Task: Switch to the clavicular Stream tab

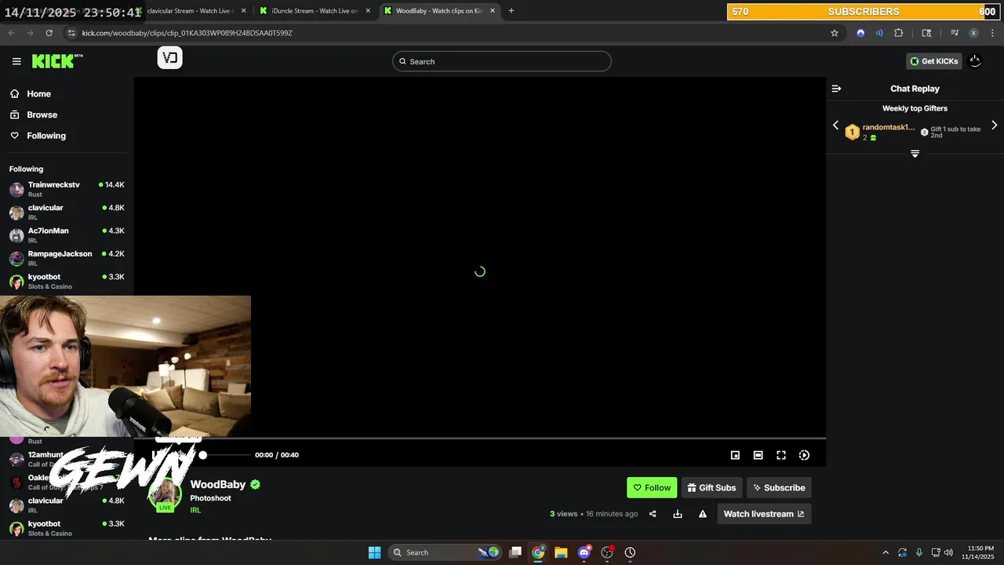Action: [192, 11]
